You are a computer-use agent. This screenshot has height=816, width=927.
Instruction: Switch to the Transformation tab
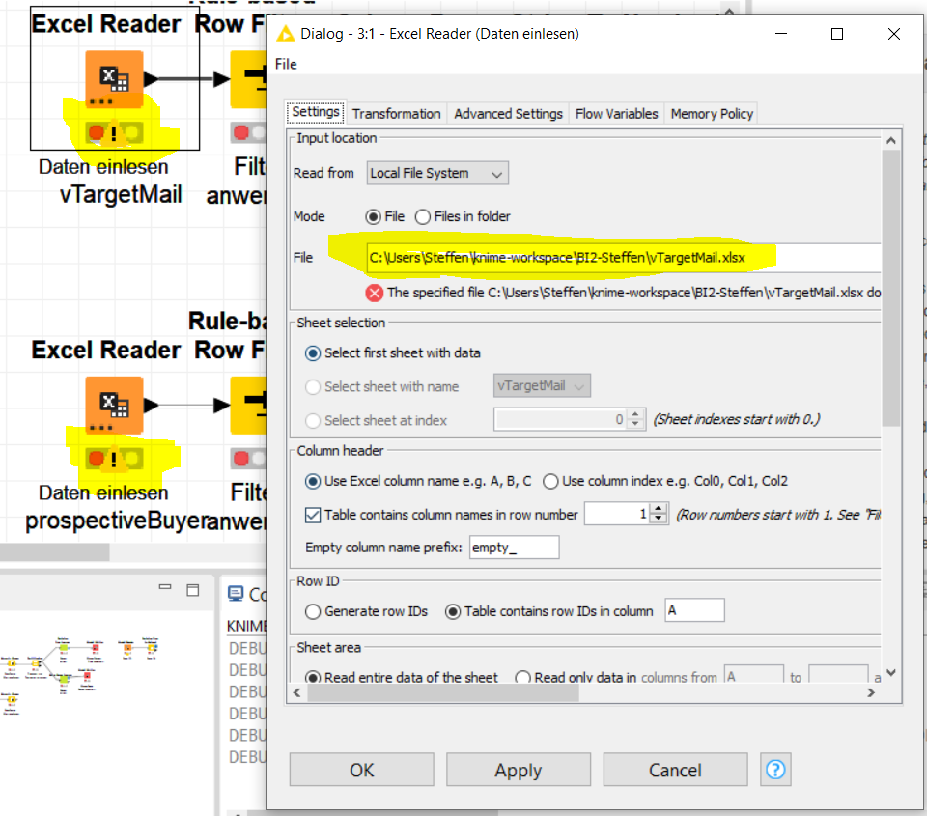(396, 113)
